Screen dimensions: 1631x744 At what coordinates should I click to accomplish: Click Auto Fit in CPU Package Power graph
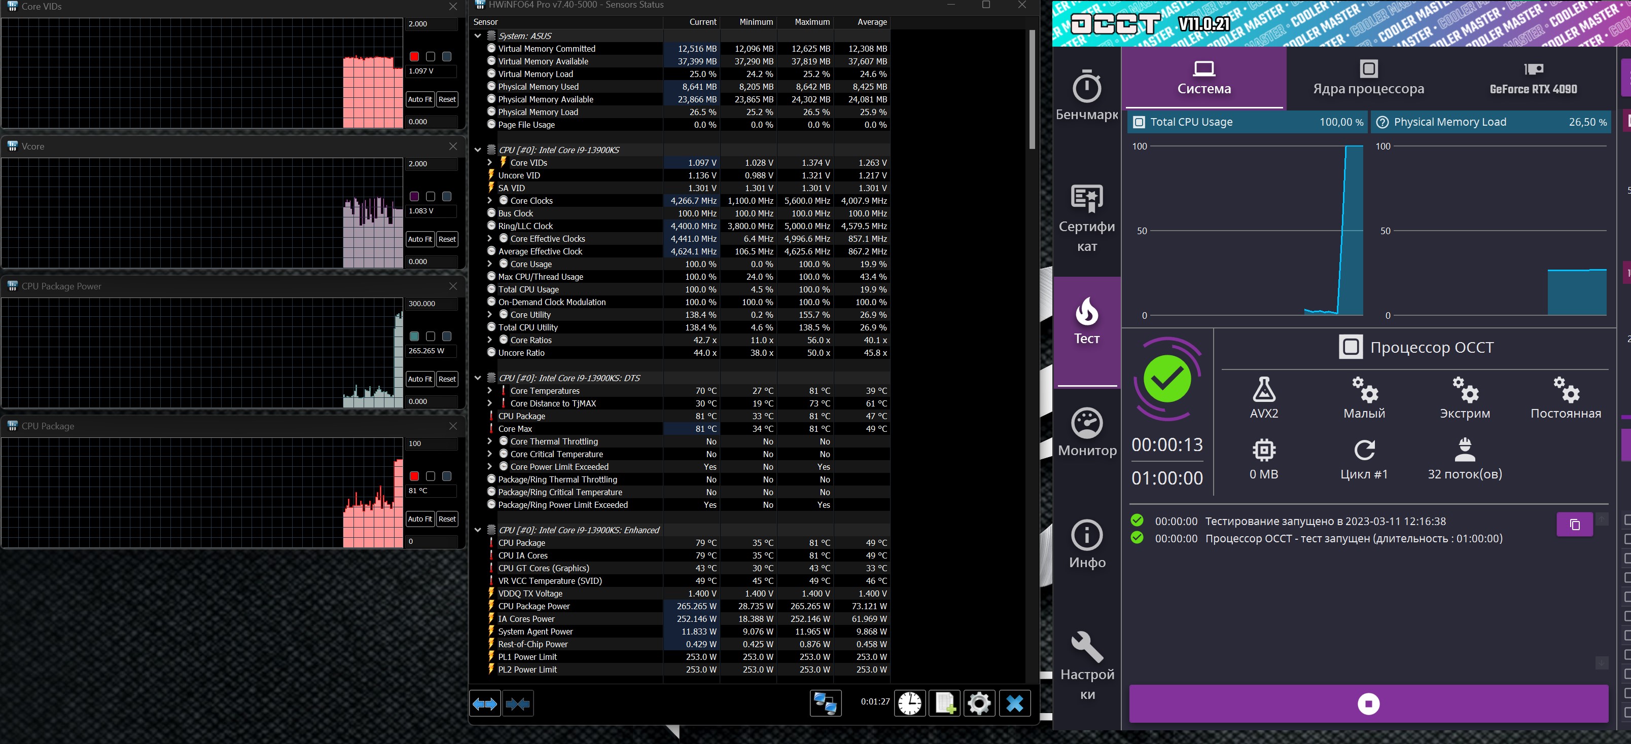[420, 379]
